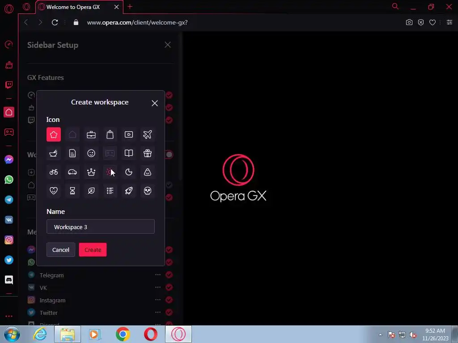Open VK in the sidebar
This screenshot has height=343, width=458.
pos(9,220)
